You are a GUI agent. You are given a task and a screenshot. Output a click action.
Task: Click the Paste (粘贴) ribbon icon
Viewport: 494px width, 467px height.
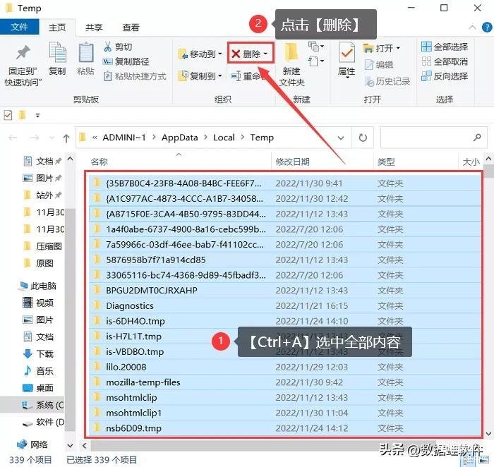coord(85,52)
